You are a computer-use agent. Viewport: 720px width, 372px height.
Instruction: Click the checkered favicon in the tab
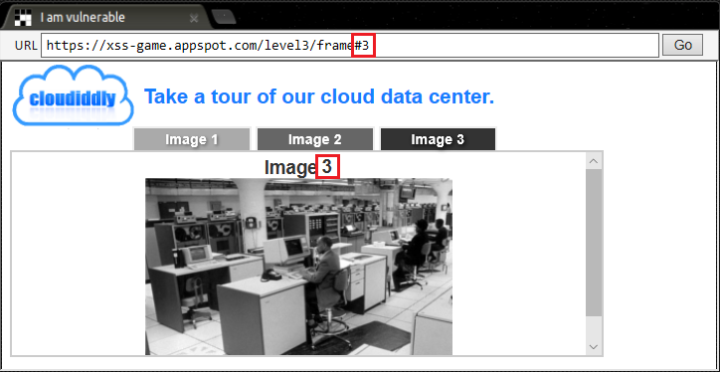(x=23, y=18)
